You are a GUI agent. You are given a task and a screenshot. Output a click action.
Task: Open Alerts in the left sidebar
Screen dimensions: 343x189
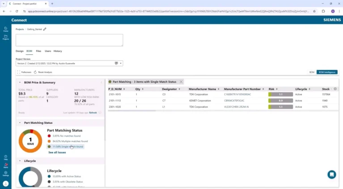pos(6,165)
